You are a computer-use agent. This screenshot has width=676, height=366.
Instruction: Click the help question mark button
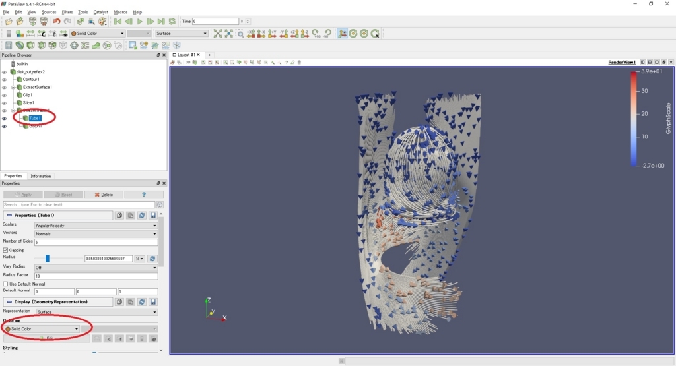tap(144, 195)
